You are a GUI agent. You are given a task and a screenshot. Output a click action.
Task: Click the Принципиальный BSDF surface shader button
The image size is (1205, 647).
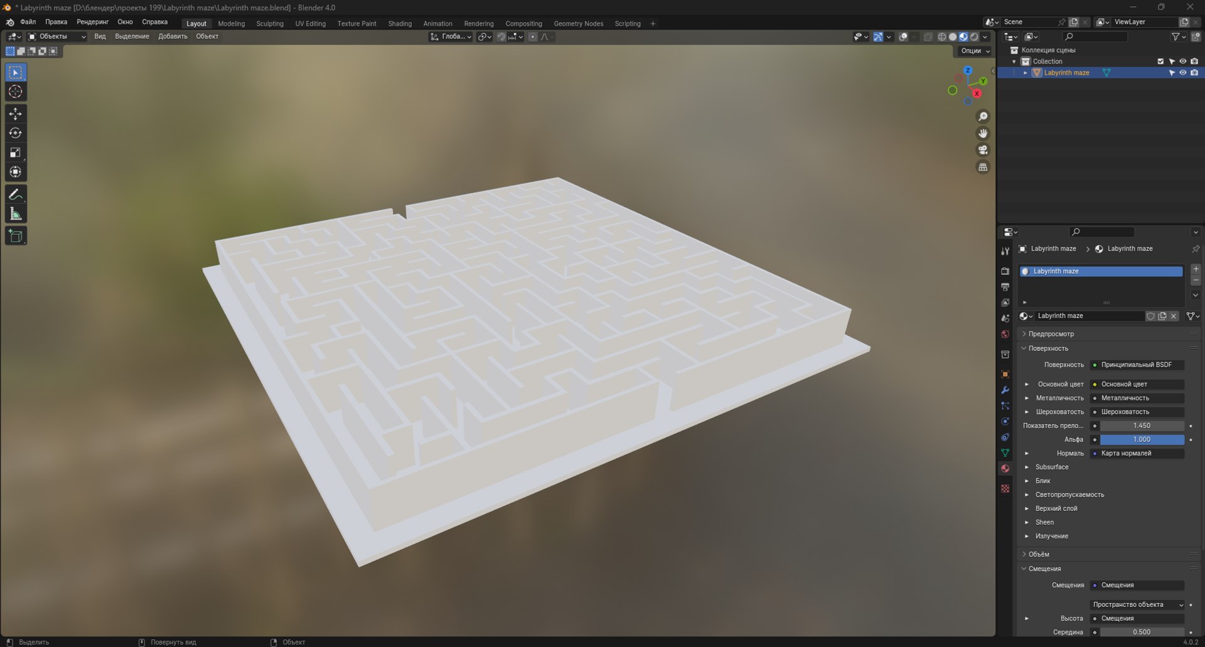[x=1137, y=365]
